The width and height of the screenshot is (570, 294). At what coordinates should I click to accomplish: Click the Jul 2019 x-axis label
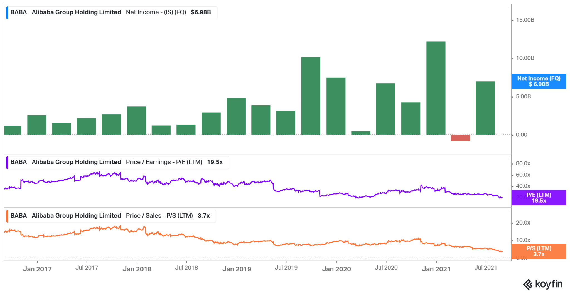click(286, 268)
